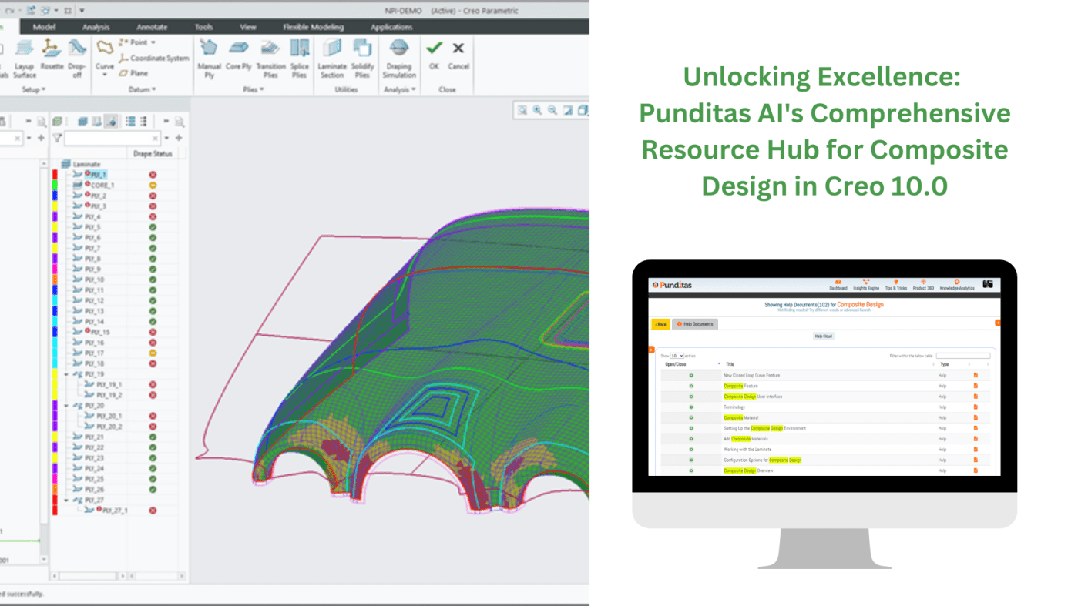Viewport: 1078px width, 606px height.
Task: Click the laminate tree filter search field
Action: click(113, 138)
